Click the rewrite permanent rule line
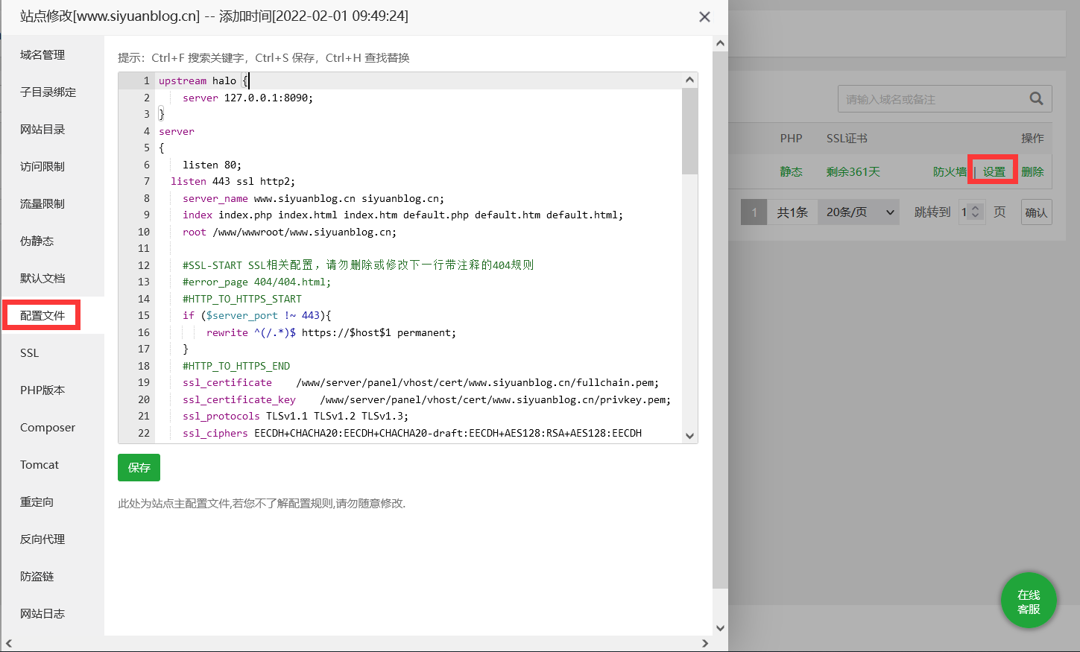1080x652 pixels. (331, 332)
